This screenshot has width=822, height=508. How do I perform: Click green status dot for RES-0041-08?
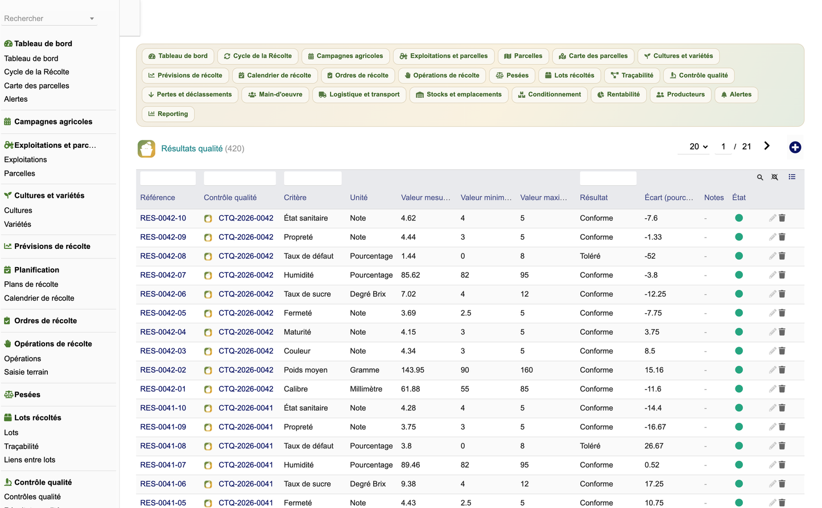tap(739, 445)
